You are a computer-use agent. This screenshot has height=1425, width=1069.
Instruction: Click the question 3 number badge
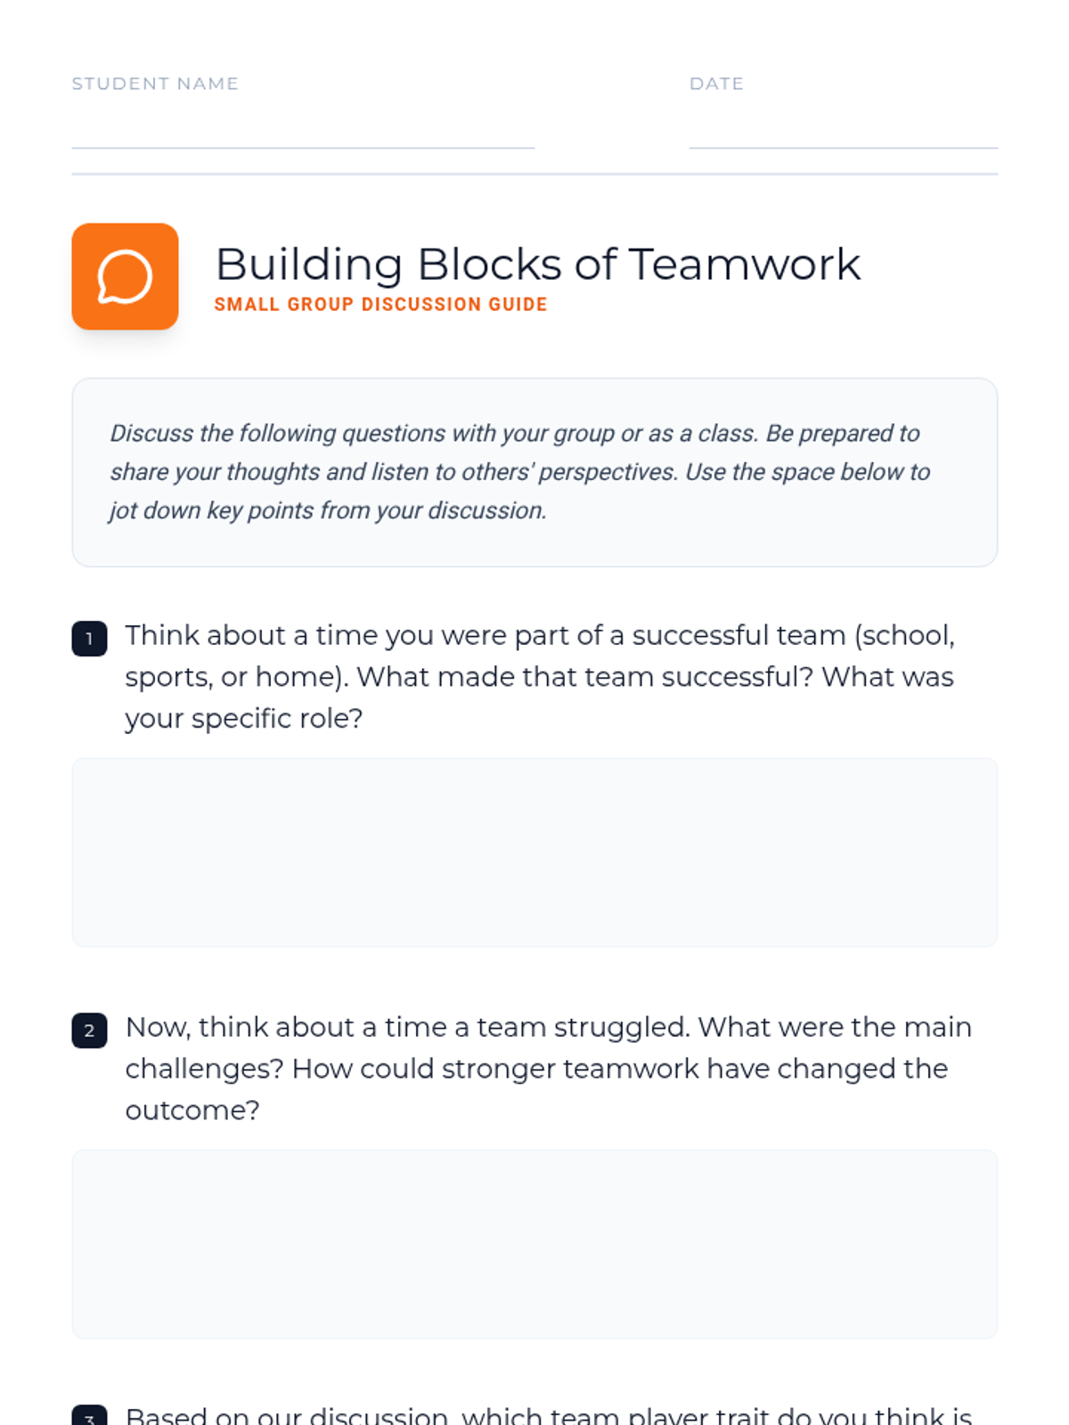89,1415
